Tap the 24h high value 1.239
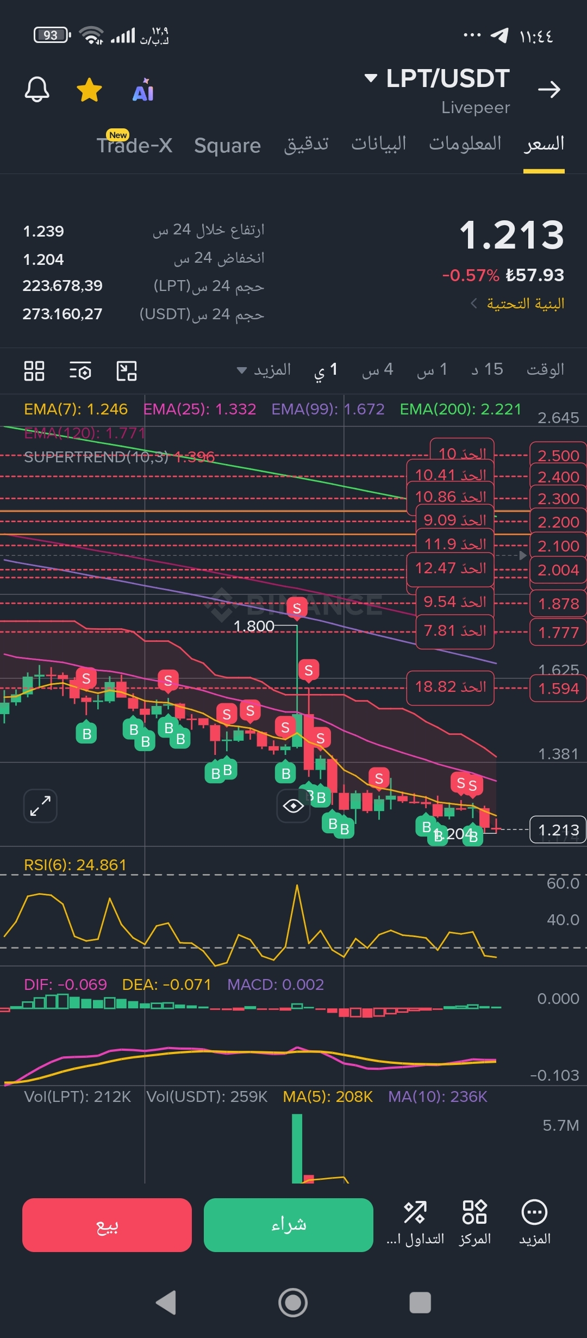The width and height of the screenshot is (587, 1338). click(x=43, y=231)
